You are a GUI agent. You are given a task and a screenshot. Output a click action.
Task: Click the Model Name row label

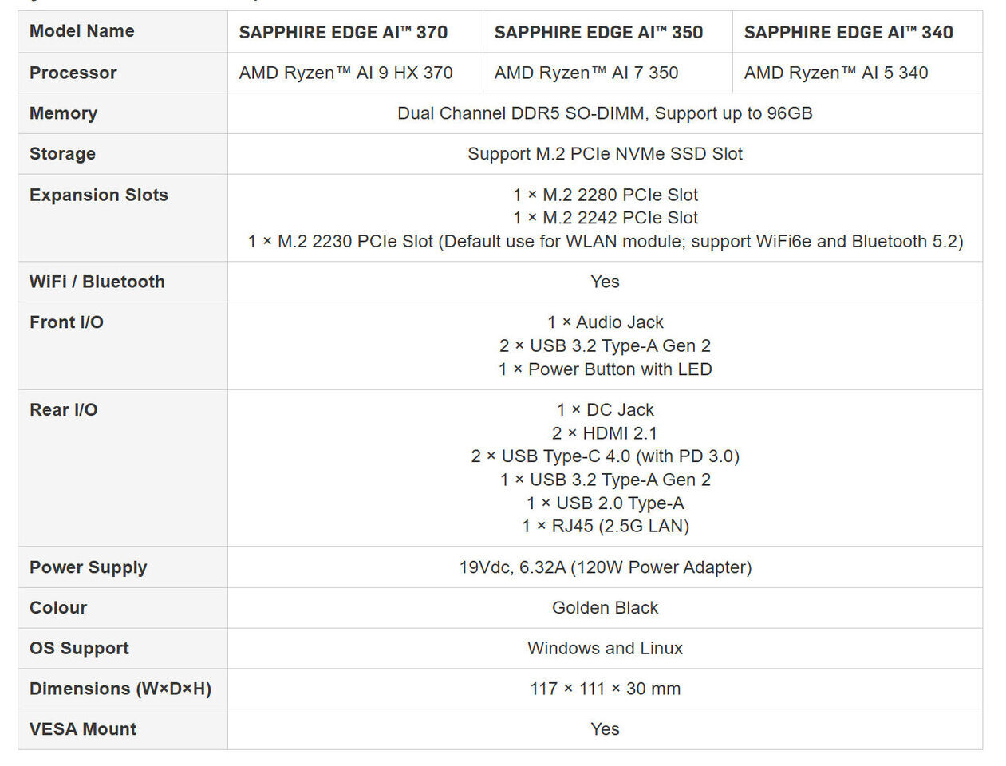tap(81, 31)
